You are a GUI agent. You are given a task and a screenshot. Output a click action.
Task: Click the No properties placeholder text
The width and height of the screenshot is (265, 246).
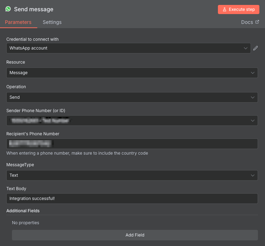tap(26, 223)
